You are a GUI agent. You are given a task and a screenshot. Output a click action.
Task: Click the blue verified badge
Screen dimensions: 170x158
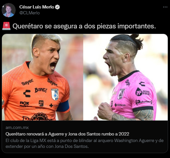57,7
